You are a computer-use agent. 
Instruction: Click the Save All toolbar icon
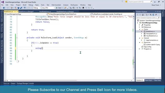click(21, 8)
